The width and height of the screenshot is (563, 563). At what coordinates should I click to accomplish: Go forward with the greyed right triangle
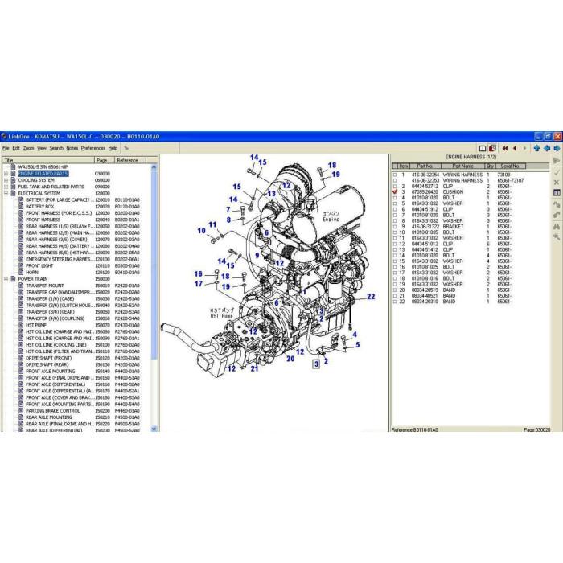click(524, 148)
